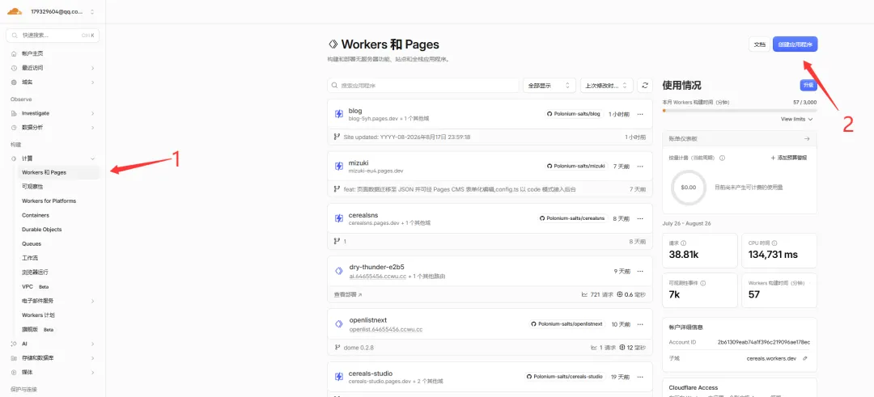Click the cereals-studio Pages icon
Screen dimensions: 874x397
pos(338,377)
